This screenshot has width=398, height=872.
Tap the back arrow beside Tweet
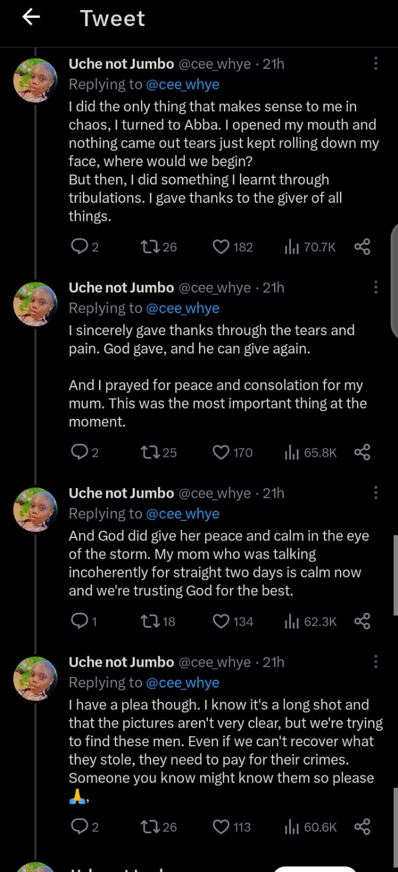31,18
